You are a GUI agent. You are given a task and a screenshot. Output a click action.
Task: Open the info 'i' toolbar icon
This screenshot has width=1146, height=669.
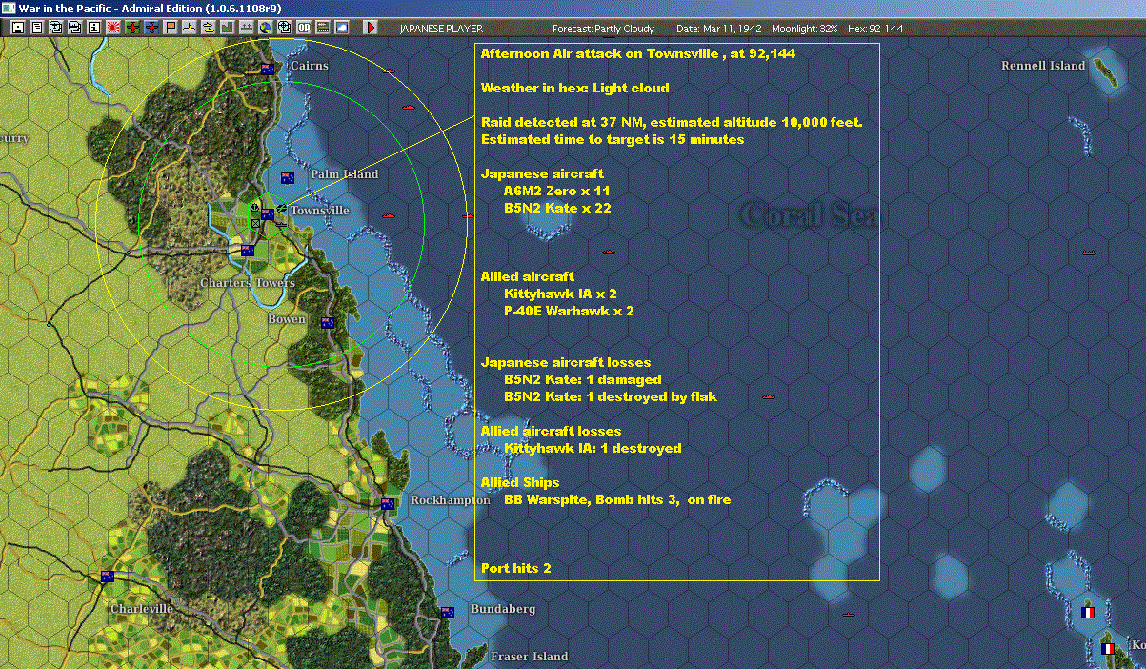coord(93,28)
